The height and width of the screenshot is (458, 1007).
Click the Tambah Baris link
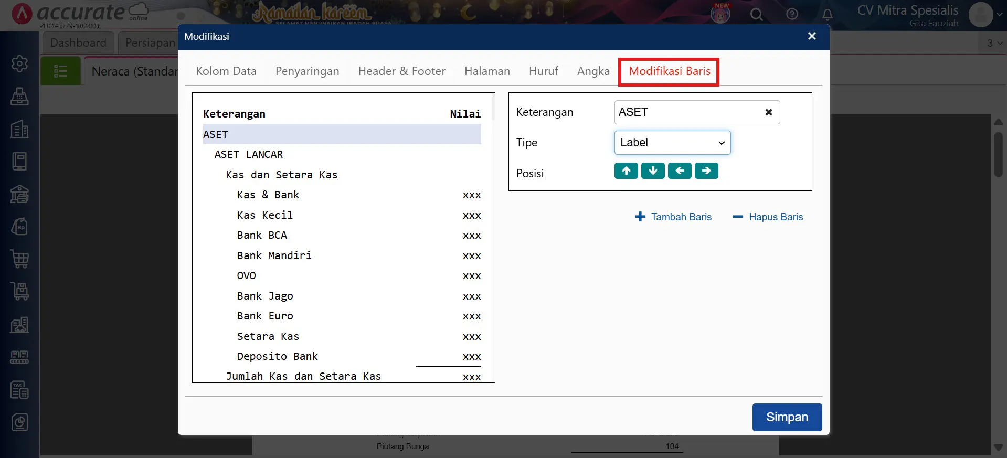tap(673, 217)
